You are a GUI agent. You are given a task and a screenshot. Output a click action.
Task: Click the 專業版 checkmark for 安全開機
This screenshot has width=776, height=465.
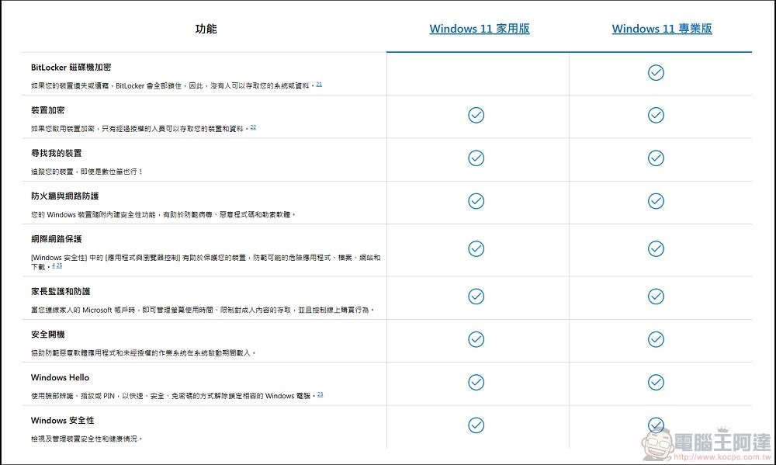click(x=656, y=339)
